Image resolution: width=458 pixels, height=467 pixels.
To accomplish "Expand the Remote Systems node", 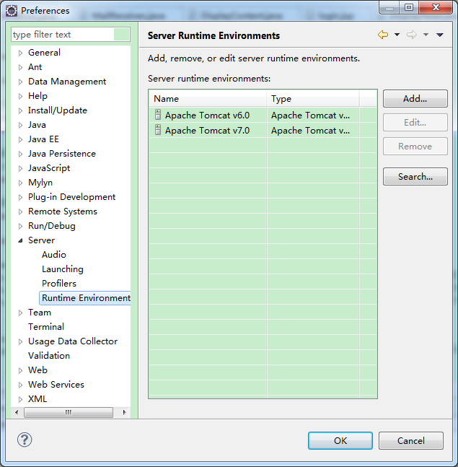I will pos(20,211).
